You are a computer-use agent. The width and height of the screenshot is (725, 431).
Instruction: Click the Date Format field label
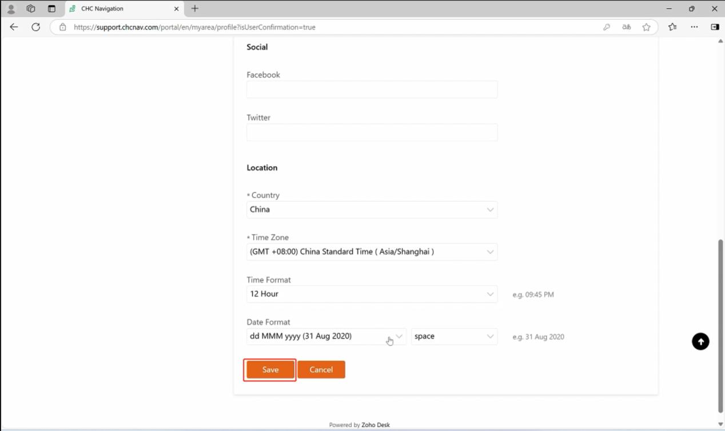coord(269,322)
